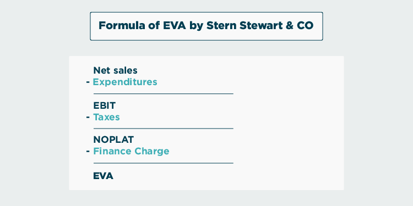Click 'CO' at the title's end
Viewport: 413px width, 206px height.
(x=307, y=25)
